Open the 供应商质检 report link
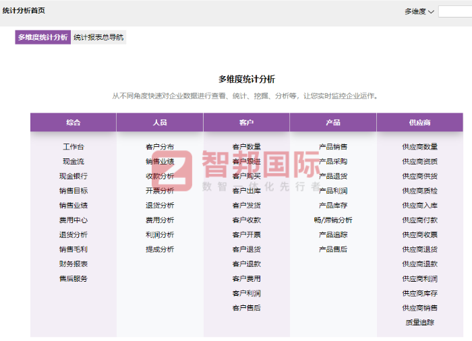 [419, 191]
